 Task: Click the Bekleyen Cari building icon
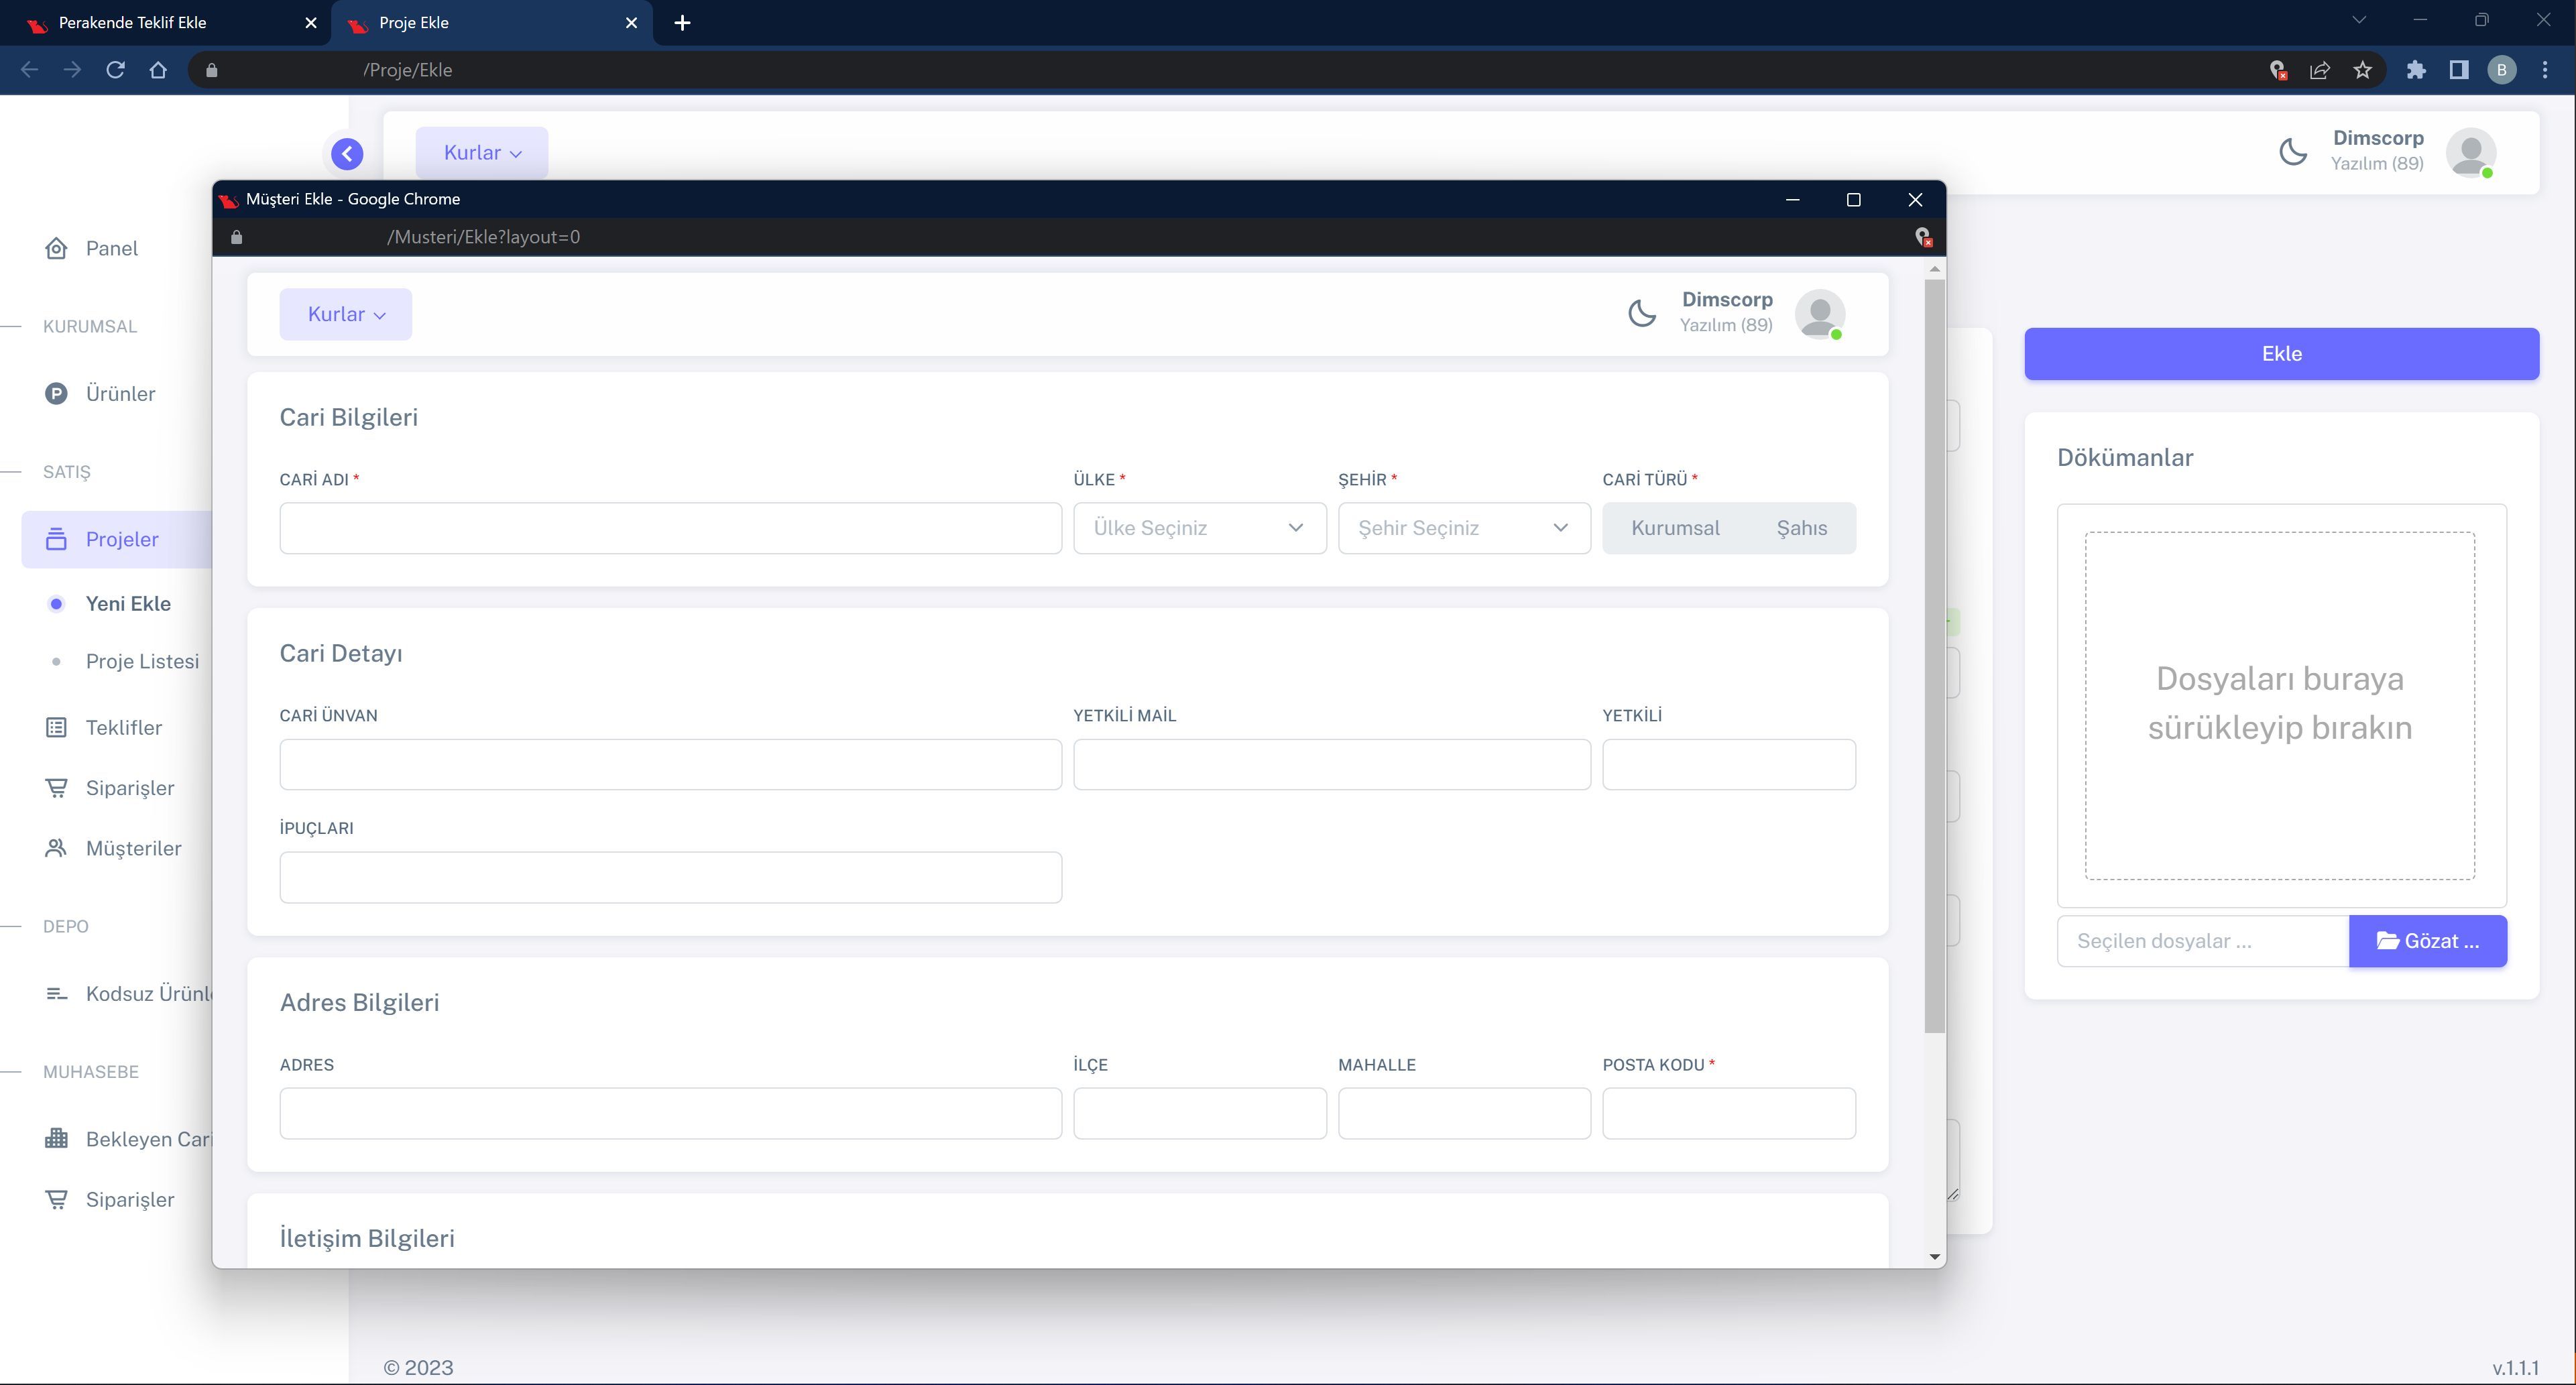[x=56, y=1139]
